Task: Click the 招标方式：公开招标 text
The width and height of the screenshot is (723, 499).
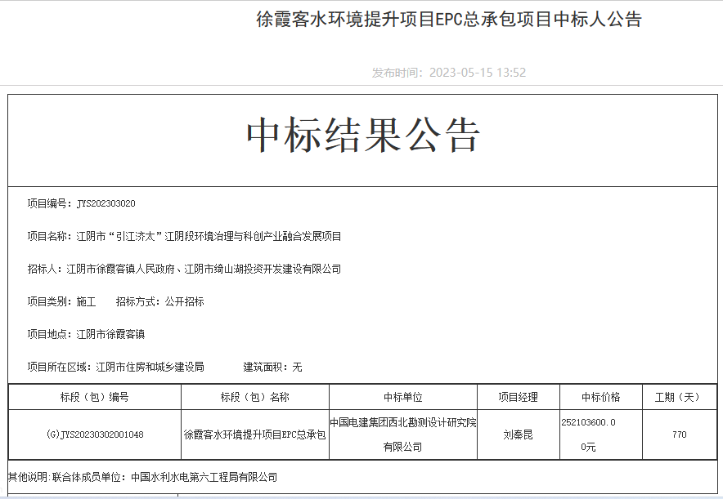Action: 159,301
